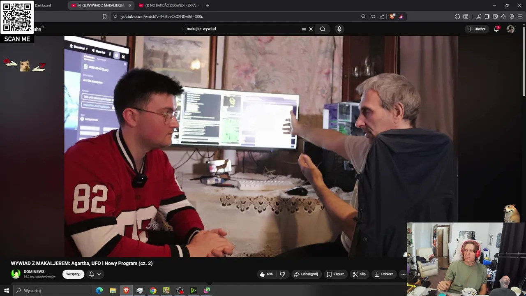526x296 pixels.
Task: Open the DOMINEWS channel name link
Action: [x=34, y=272]
